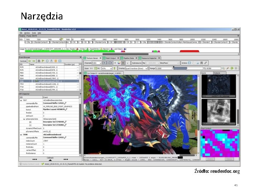The image size is (258, 194).
Task: Click the third Actions icon, after copy
Action: (x=197, y=63)
